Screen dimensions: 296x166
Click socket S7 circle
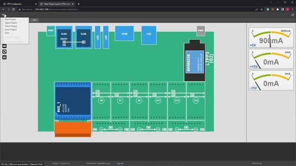coord(120,101)
